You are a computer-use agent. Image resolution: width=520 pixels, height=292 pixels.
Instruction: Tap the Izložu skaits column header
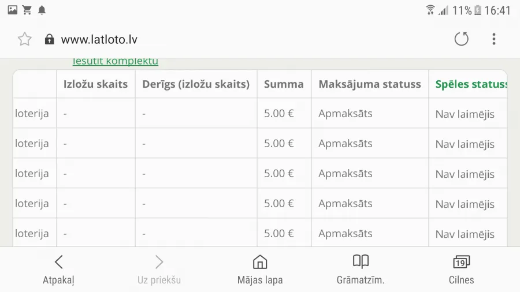pos(95,84)
